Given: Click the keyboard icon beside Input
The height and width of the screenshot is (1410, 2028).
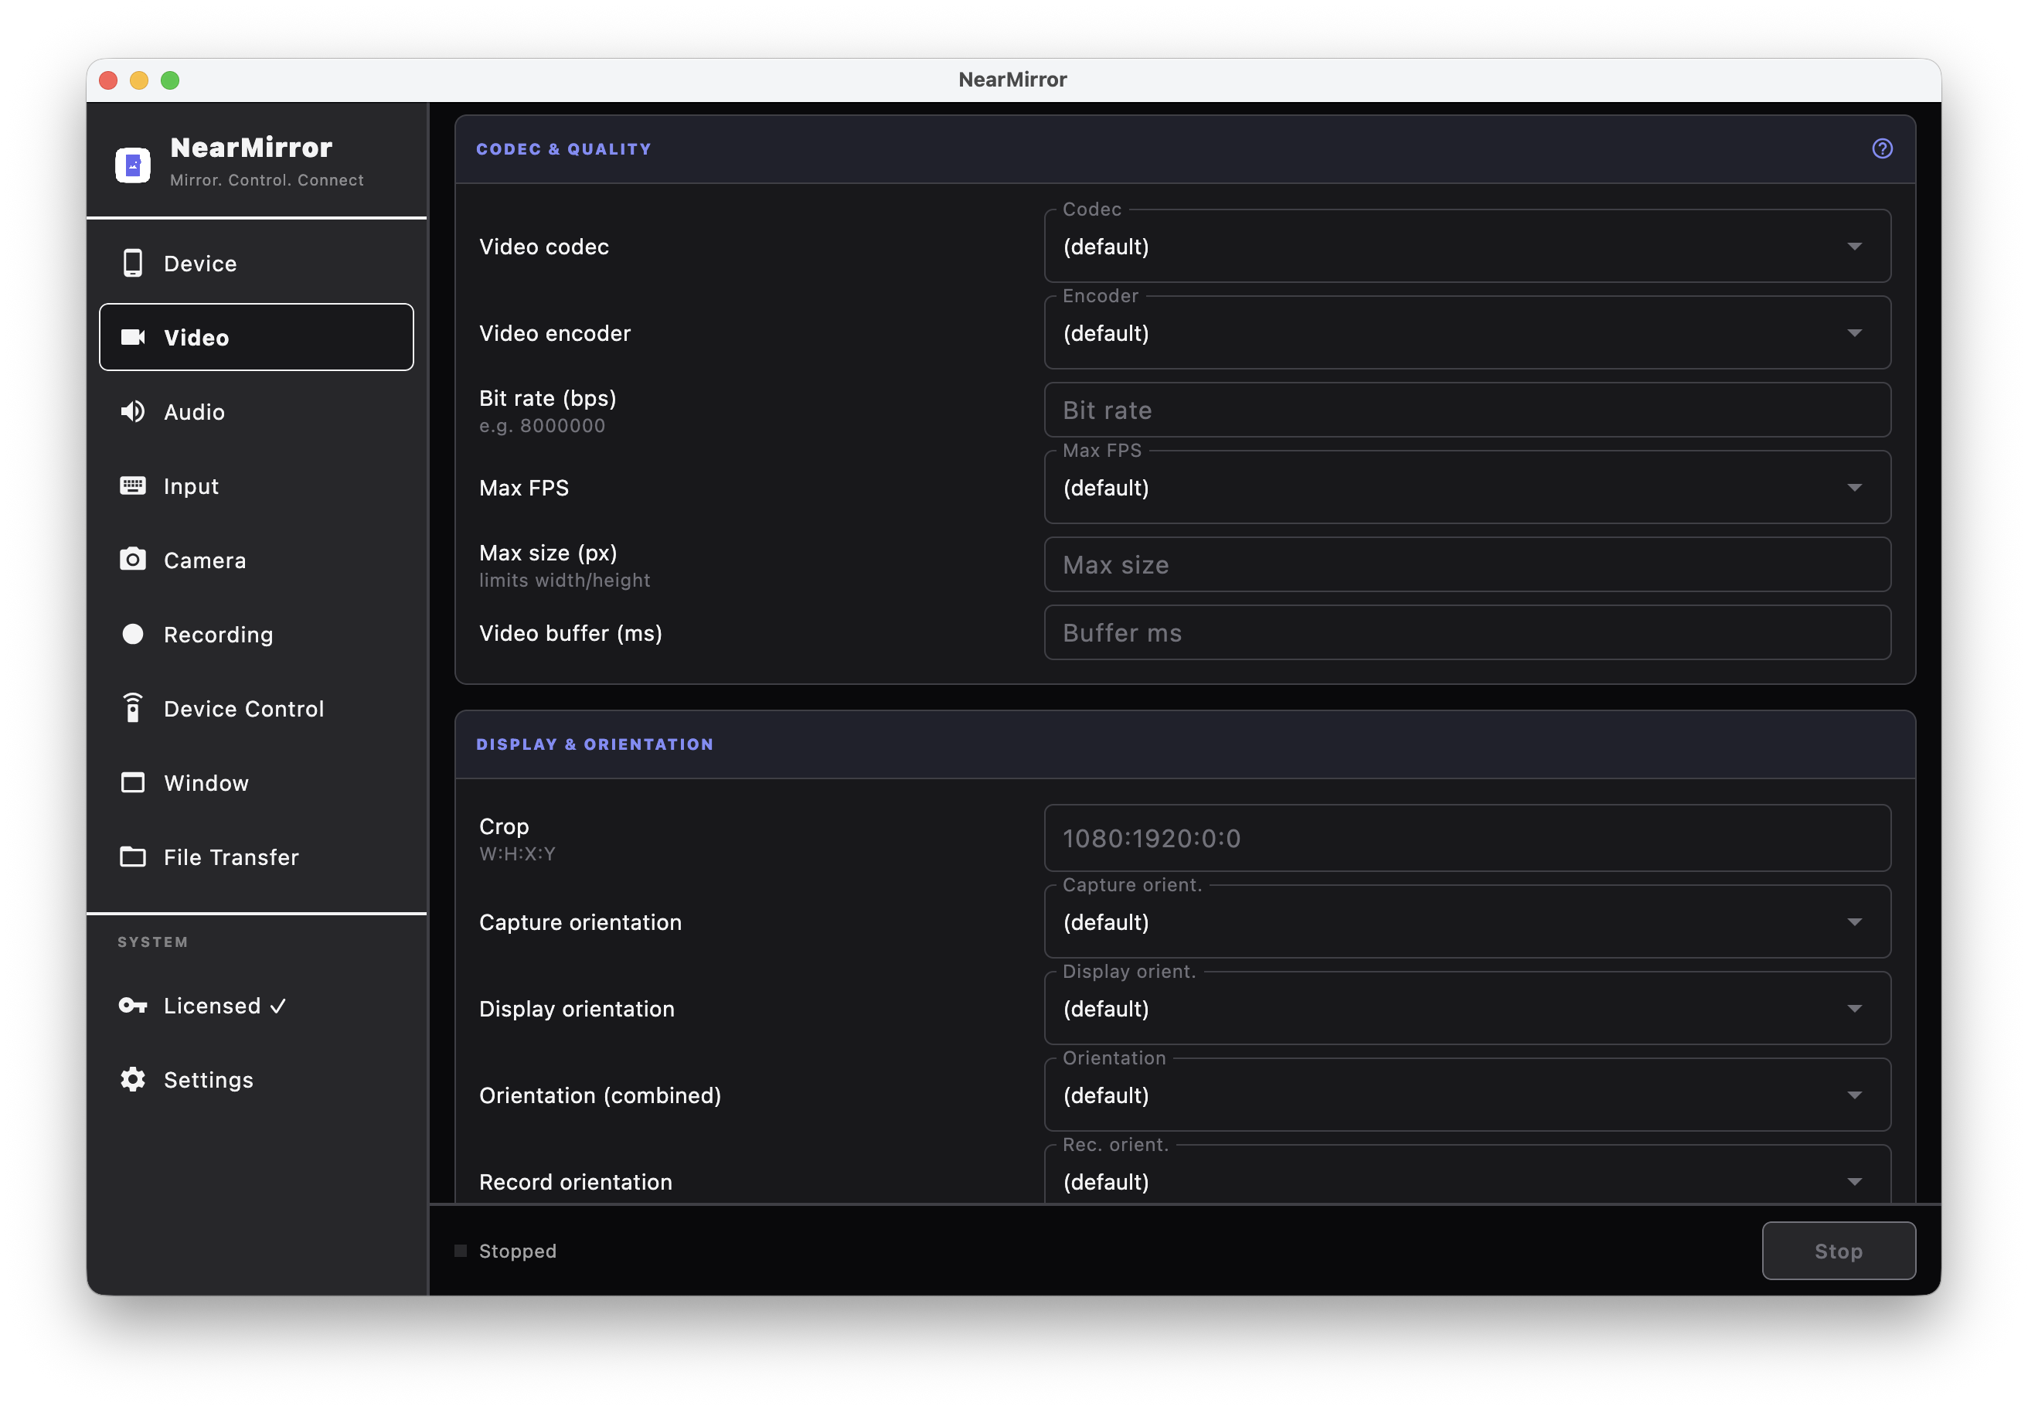Looking at the screenshot, I should [132, 485].
